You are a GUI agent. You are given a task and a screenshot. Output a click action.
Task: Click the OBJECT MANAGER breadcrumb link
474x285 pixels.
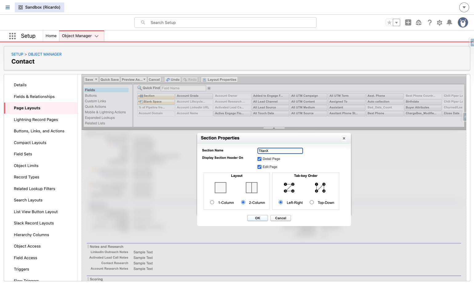tap(45, 54)
